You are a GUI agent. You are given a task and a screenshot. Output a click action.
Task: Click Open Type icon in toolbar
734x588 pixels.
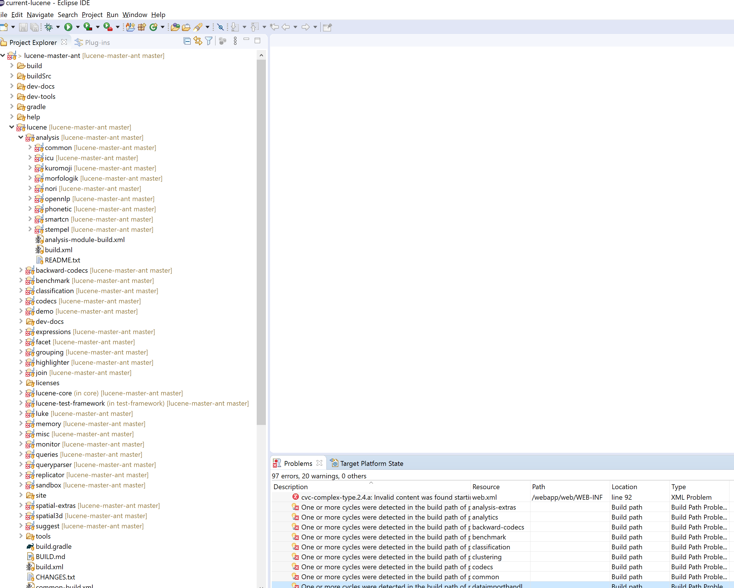175,27
